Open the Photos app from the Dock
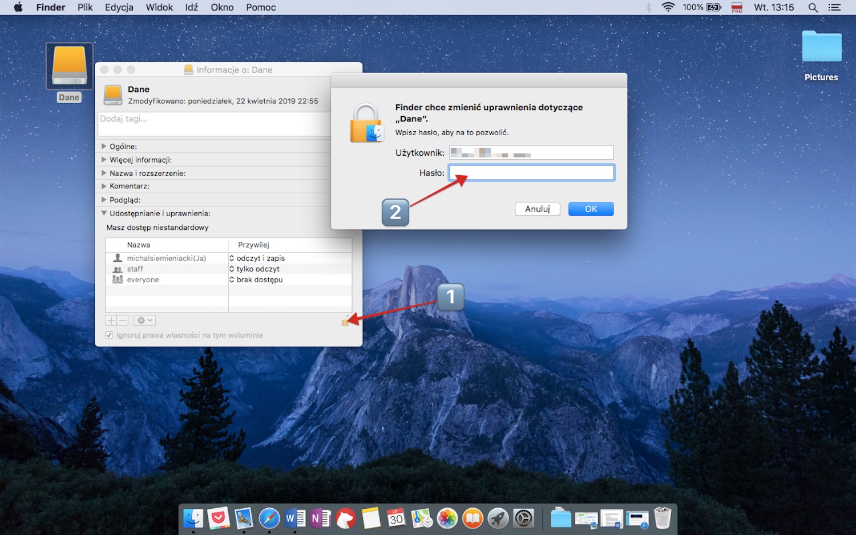This screenshot has height=535, width=856. (447, 518)
